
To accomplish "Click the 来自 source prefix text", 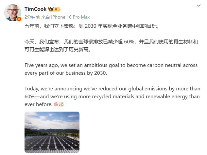I will (x=48, y=17).
